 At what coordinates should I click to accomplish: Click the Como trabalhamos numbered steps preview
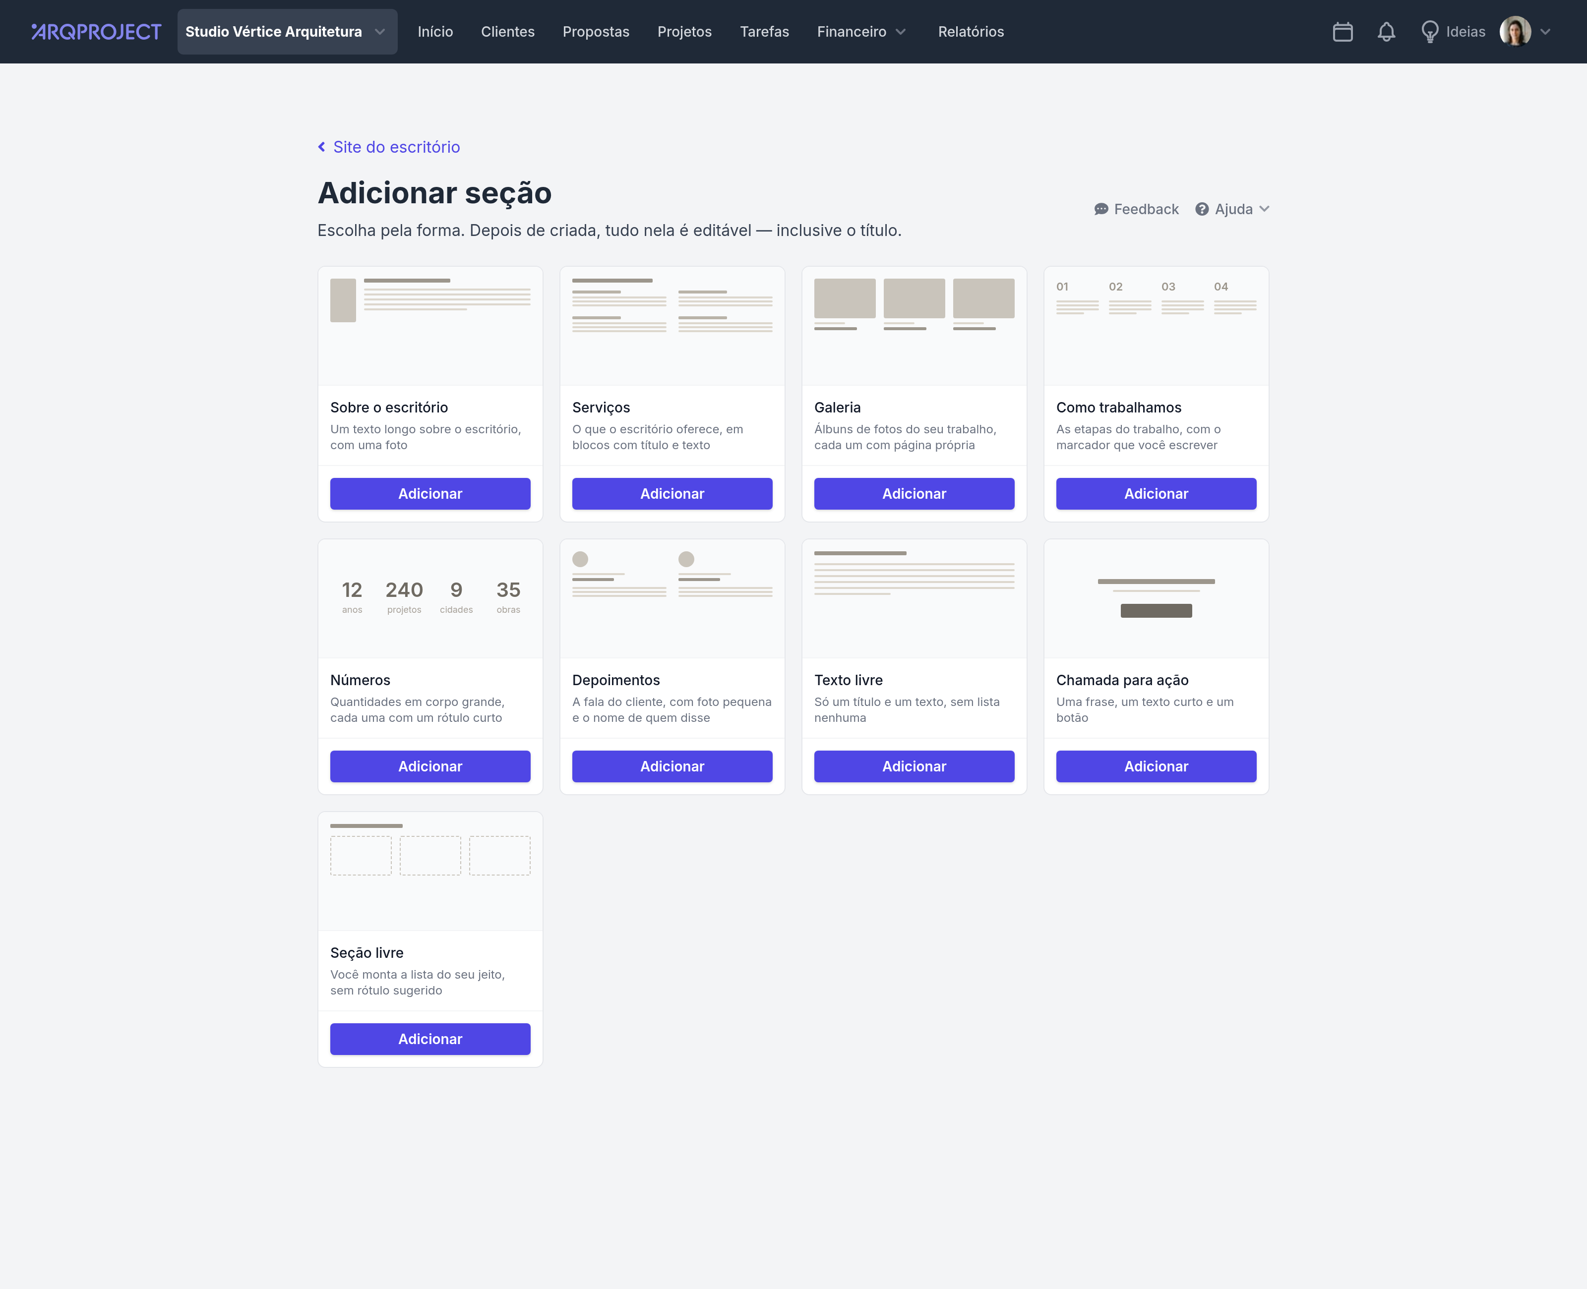pos(1157,326)
